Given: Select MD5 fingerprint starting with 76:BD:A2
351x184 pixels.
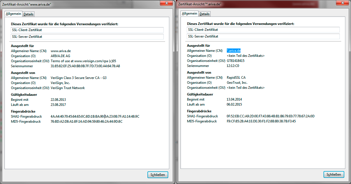Looking at the screenshot, I should coord(87,122).
